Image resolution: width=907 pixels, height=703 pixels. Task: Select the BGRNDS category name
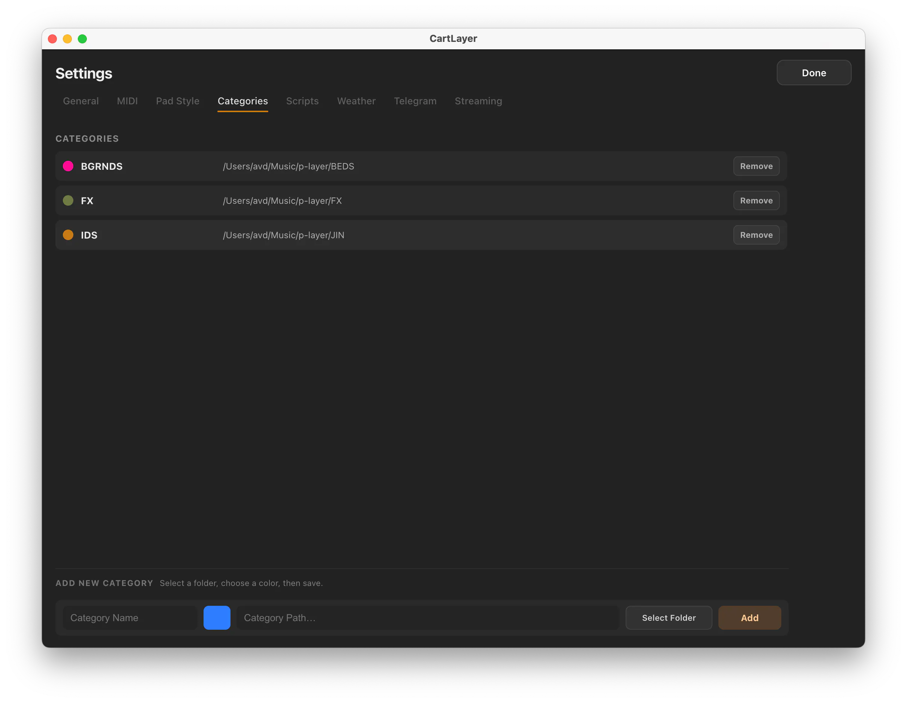click(102, 166)
